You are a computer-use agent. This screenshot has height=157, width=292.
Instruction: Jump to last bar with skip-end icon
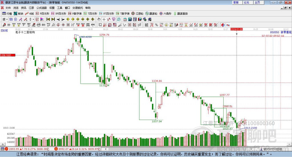53,19
